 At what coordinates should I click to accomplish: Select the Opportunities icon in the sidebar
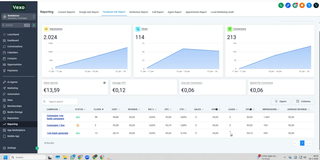pyautogui.click(x=5, y=64)
